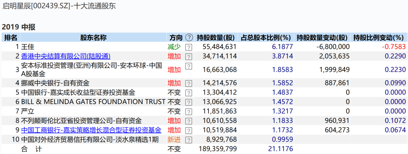Open the help icon for 挪威中央银行 row

click(189, 83)
